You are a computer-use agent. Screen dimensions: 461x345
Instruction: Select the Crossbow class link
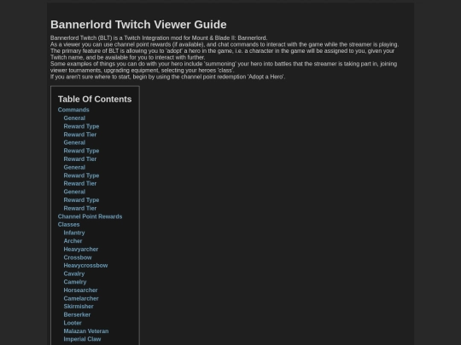tap(78, 257)
